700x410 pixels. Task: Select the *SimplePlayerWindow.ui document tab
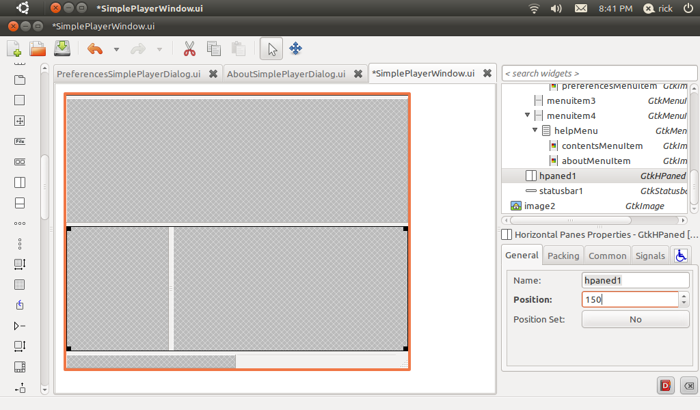coord(423,73)
